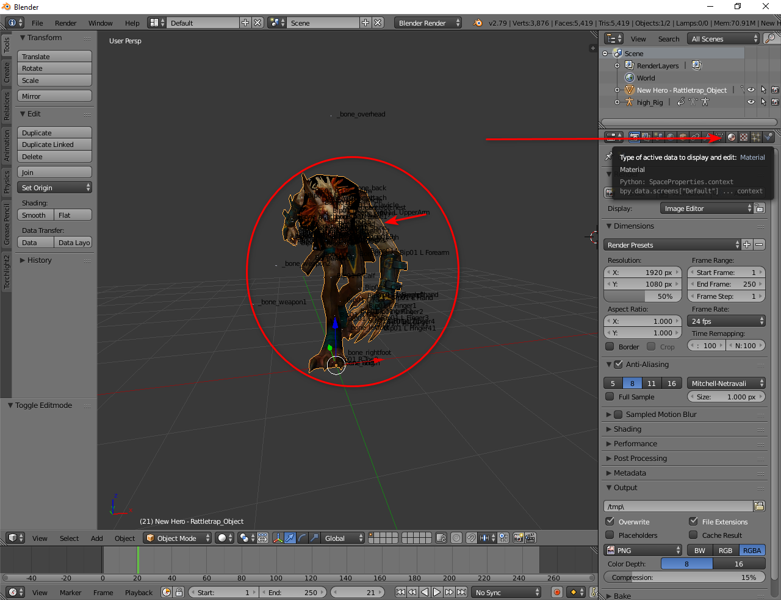The height and width of the screenshot is (600, 781).
Task: Expand the high_Rig tree item
Action: pos(617,102)
